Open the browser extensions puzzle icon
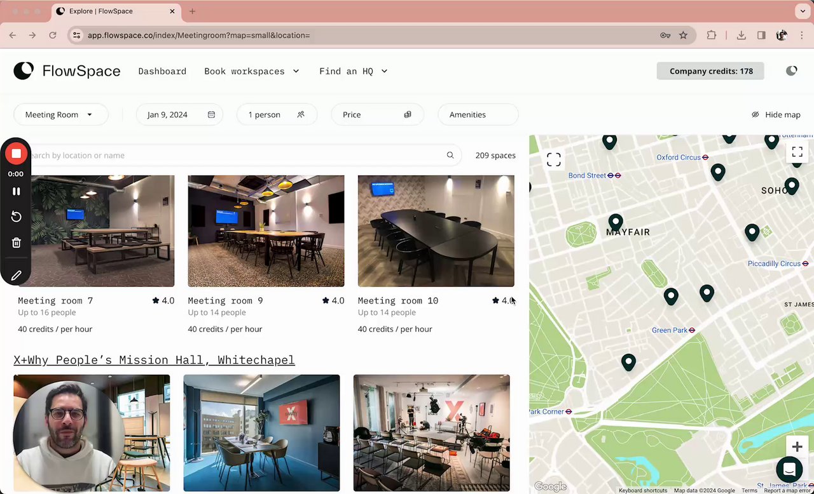The width and height of the screenshot is (814, 494). (712, 35)
